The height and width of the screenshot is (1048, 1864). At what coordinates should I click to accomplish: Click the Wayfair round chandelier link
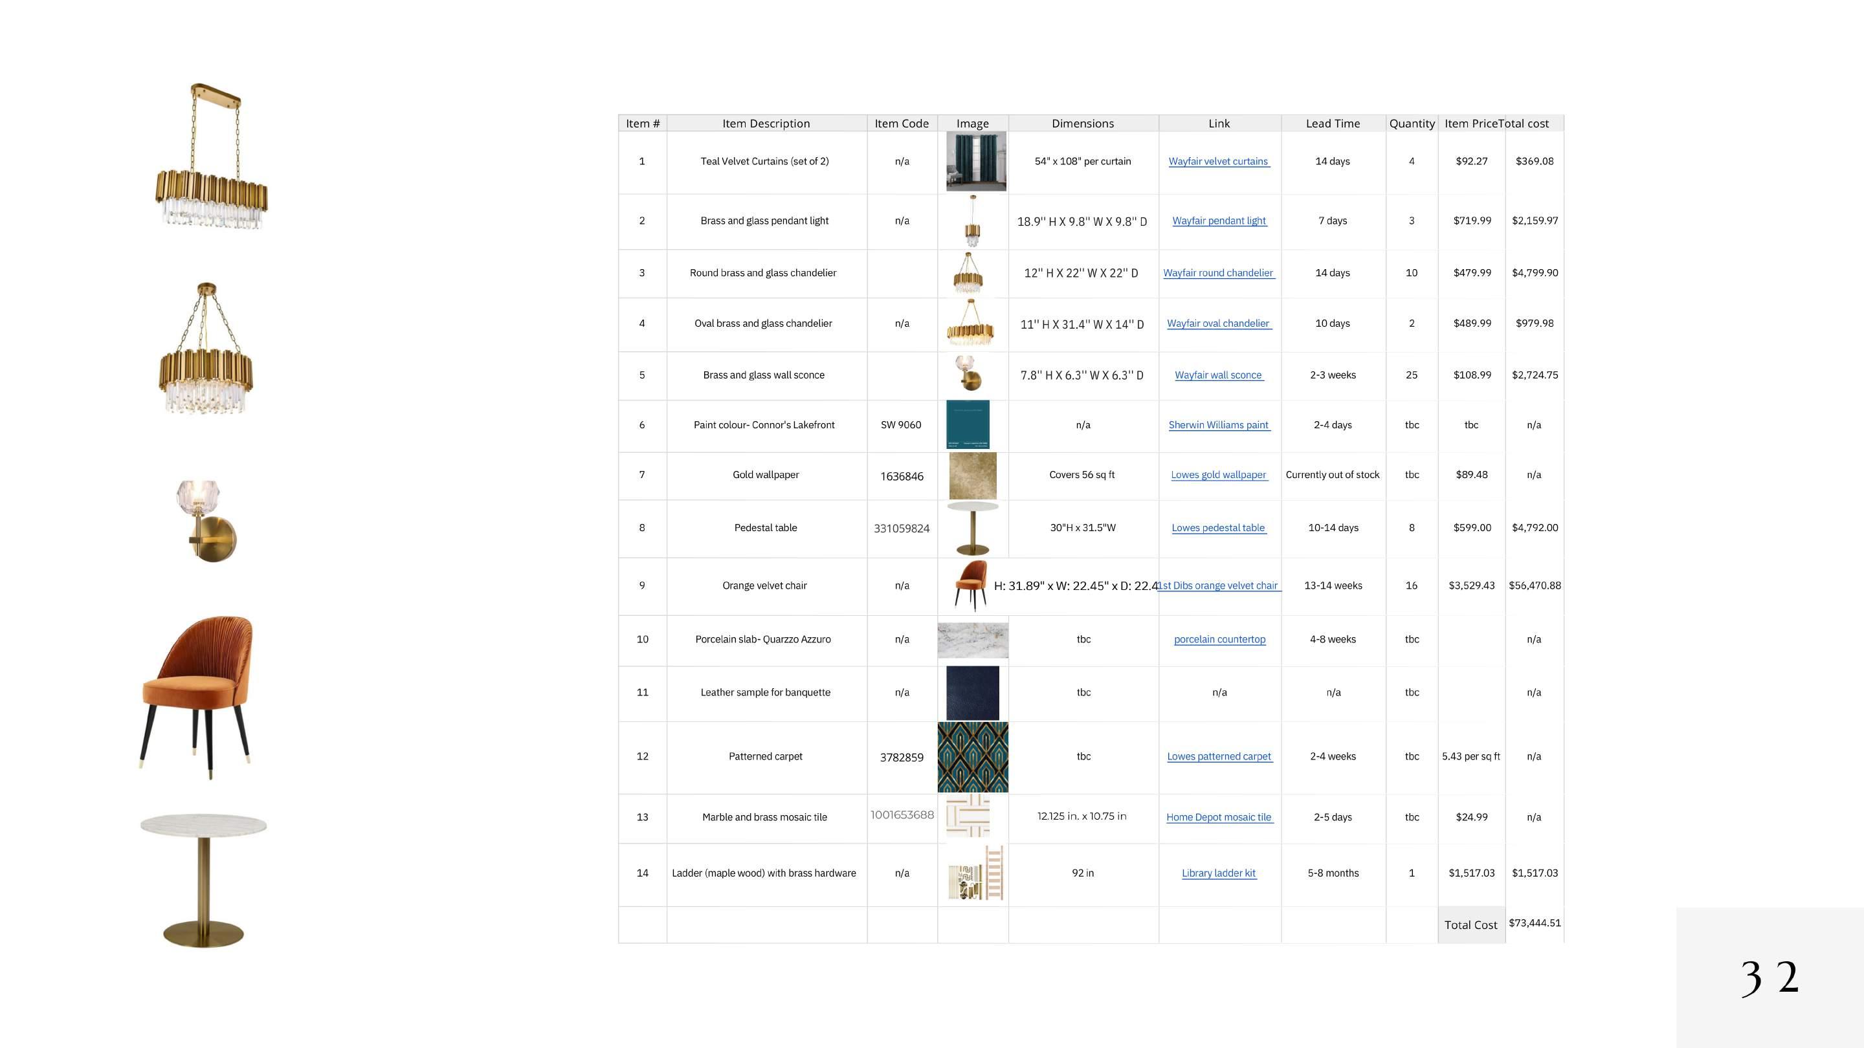click(x=1219, y=272)
